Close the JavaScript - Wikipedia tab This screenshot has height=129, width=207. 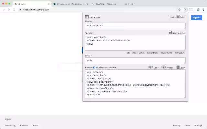(126, 4)
